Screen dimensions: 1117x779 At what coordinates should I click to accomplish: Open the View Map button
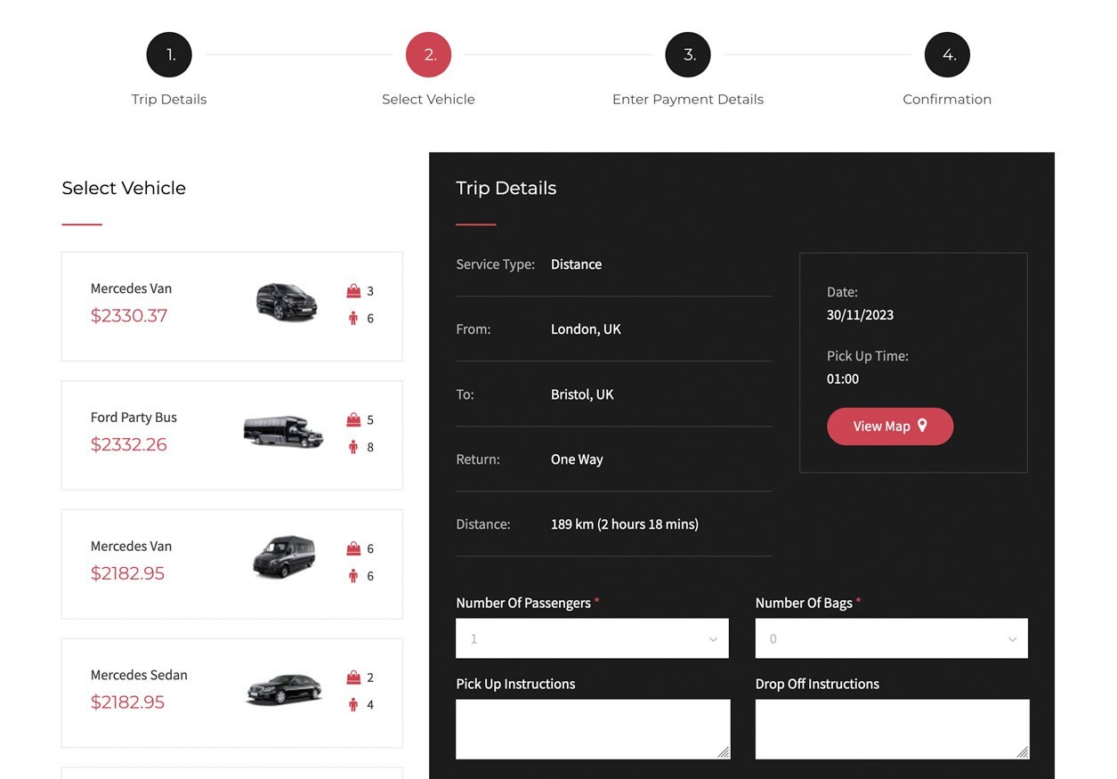tap(890, 426)
